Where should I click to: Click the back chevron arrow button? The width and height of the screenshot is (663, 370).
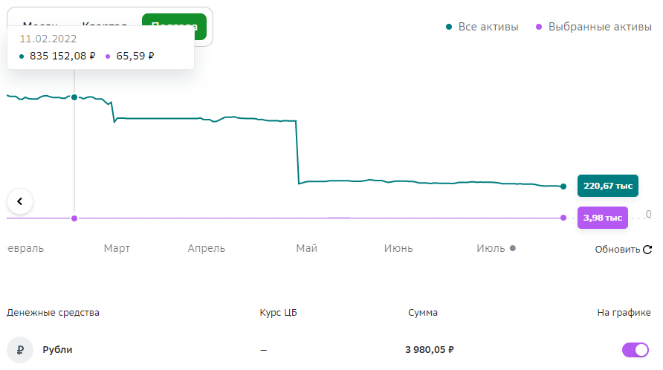20,201
